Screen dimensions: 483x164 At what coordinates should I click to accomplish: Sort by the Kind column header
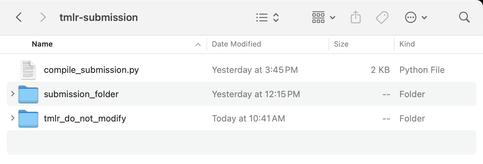[407, 44]
